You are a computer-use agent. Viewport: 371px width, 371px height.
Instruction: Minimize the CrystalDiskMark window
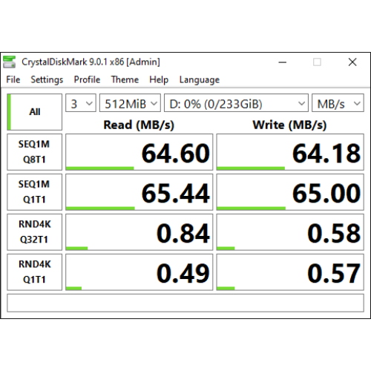[283, 62]
